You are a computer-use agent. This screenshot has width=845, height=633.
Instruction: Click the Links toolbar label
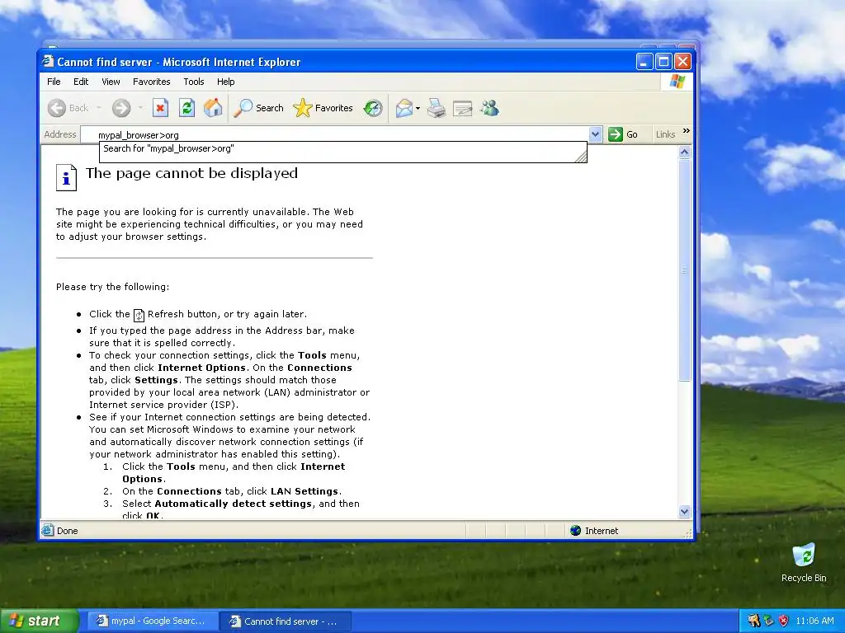pyautogui.click(x=665, y=134)
